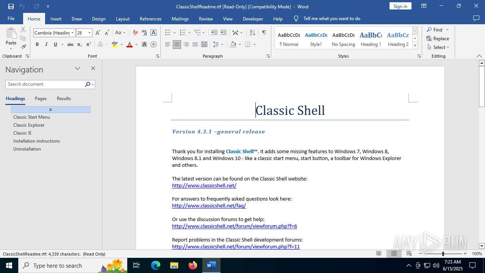Screen dimensions: 485x273
Task: Click the Borders icon
Action: click(248, 44)
